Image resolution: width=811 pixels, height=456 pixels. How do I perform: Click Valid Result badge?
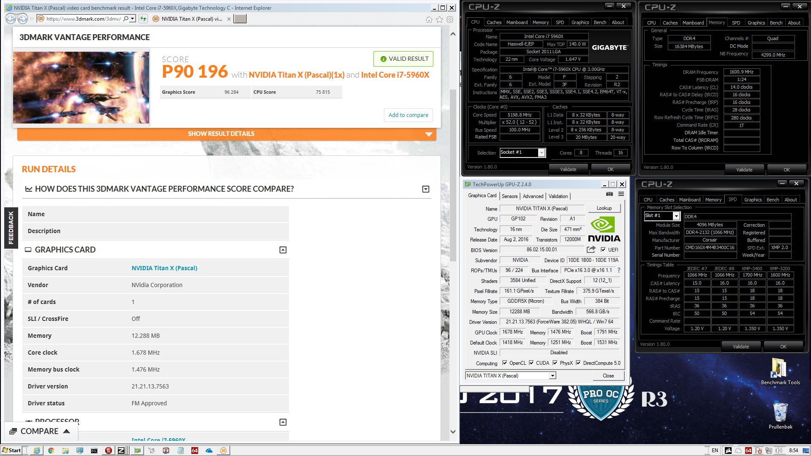click(403, 59)
